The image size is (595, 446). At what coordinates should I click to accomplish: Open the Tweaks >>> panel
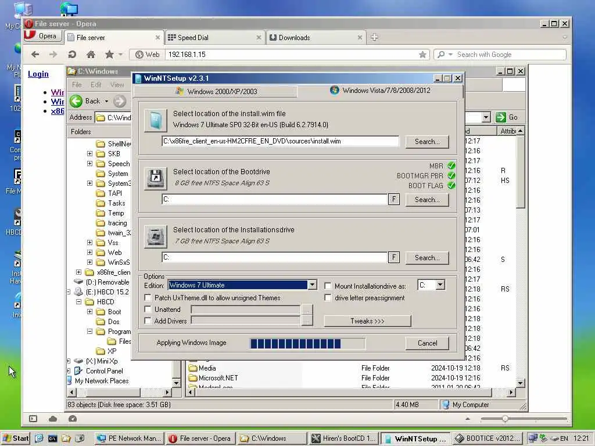367,321
